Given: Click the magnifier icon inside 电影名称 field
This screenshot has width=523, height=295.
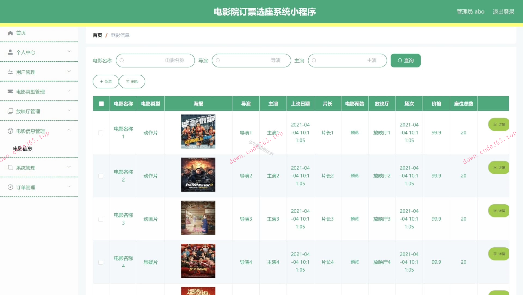Looking at the screenshot, I should 122,60.
